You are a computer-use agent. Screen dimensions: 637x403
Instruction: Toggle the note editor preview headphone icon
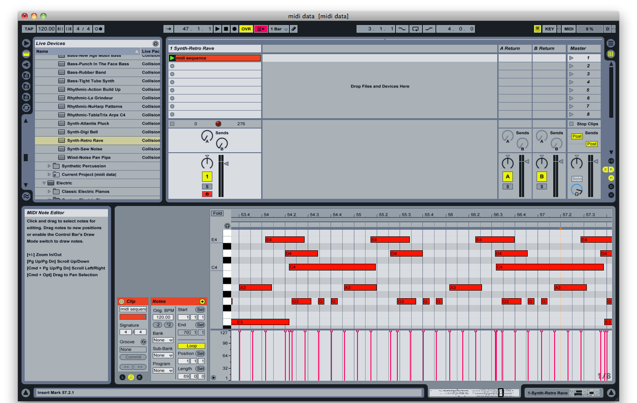227,226
